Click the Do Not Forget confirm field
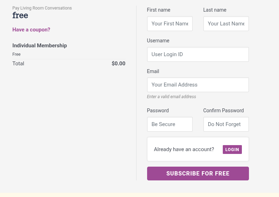 pos(226,124)
